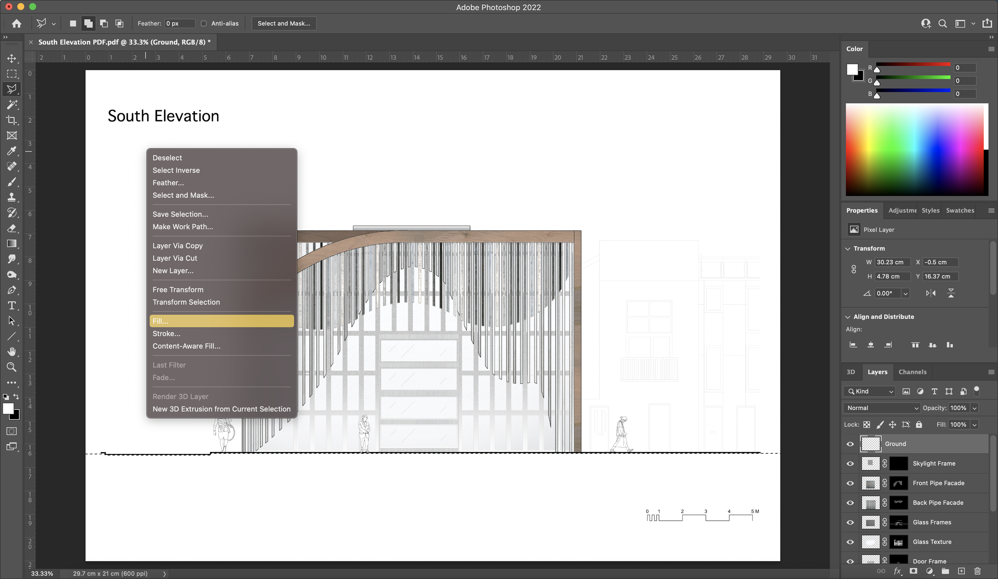The image size is (998, 579).
Task: Select the Hand tool
Action: (x=12, y=352)
